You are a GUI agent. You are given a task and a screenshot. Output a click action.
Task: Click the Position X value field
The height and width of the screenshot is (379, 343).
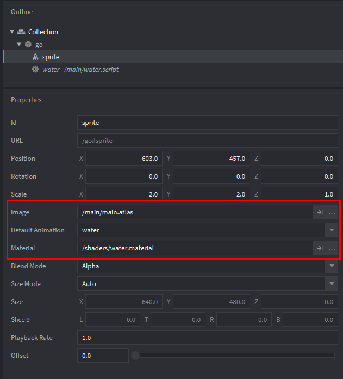pos(123,159)
